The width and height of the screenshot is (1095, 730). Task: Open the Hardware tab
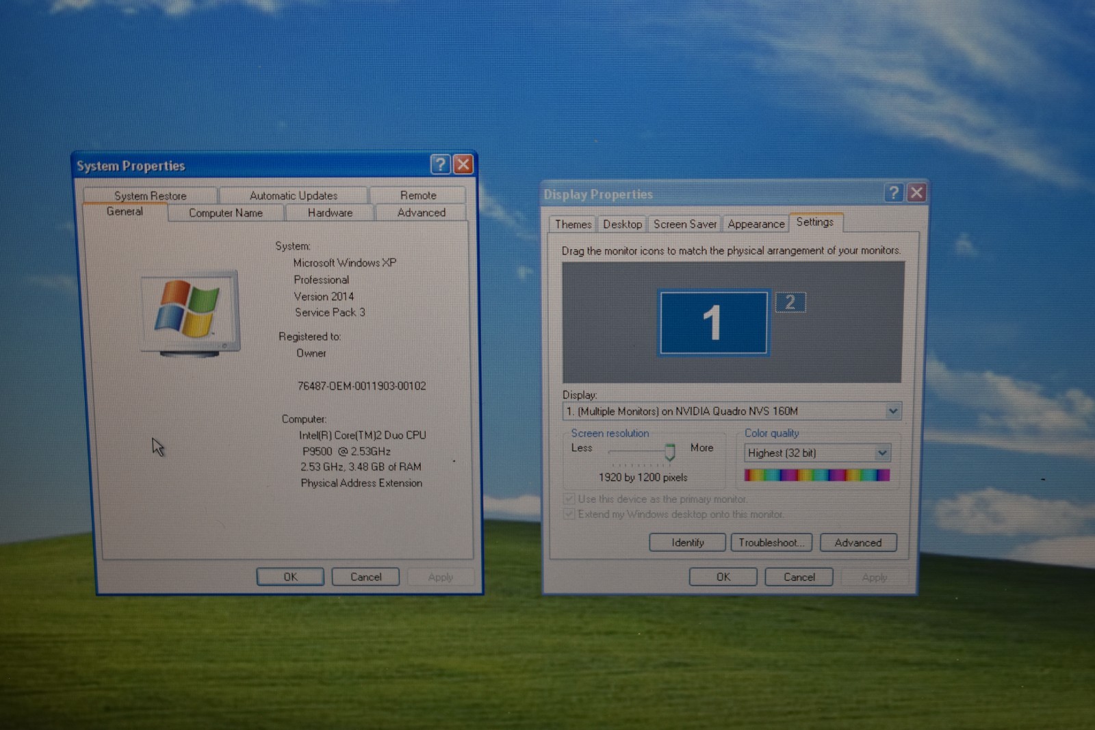pos(330,213)
